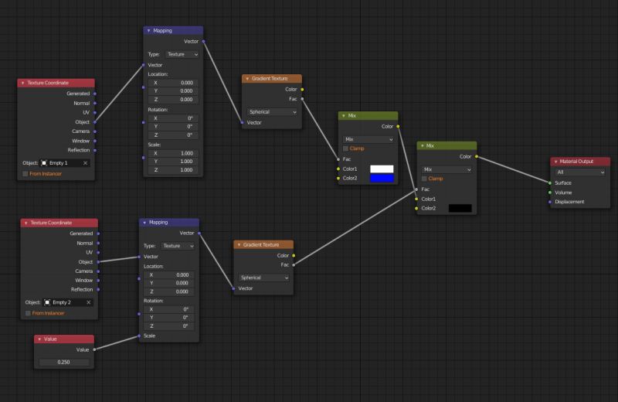Collapse the Texture Coordinate node using Empty 2
Image resolution: width=618 pixels, height=402 pixels.
pyautogui.click(x=26, y=223)
